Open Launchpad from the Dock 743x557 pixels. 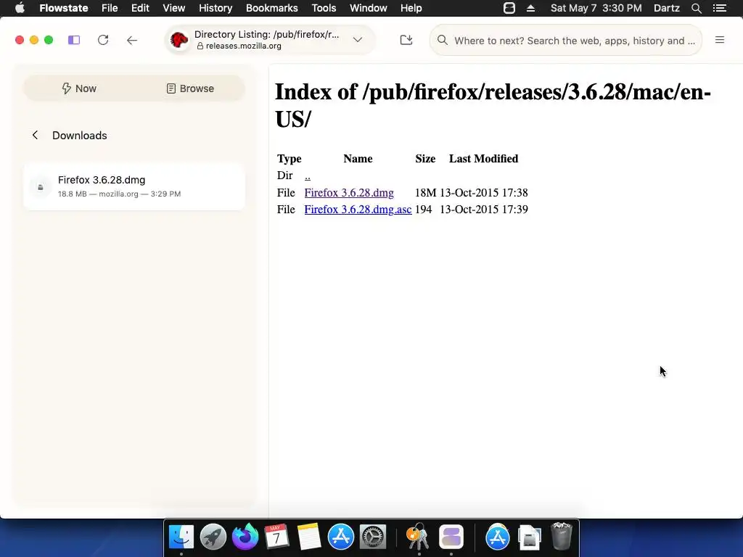point(213,537)
